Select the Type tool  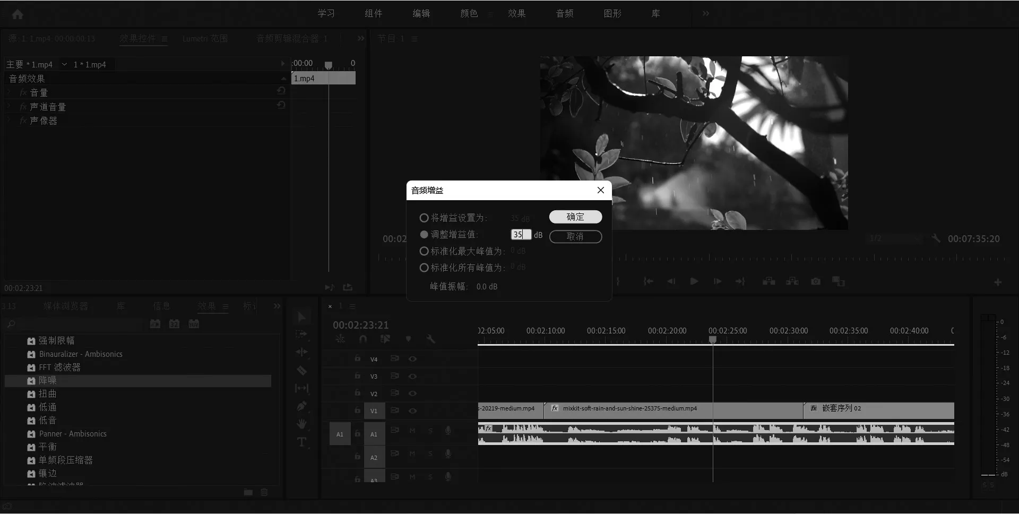(301, 442)
